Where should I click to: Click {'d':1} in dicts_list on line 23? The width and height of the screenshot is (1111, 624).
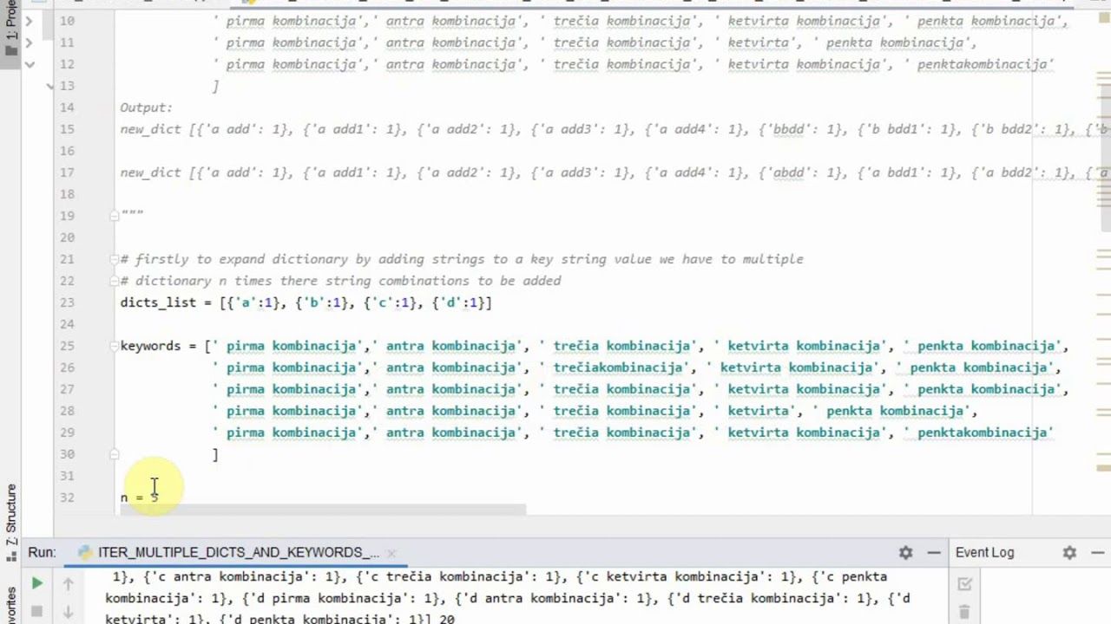[457, 302]
